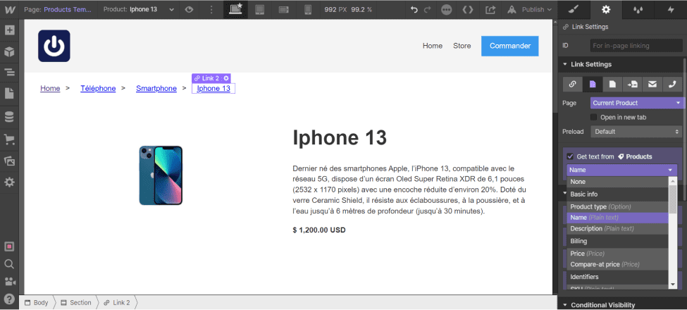This screenshot has height=310, width=687.
Task: Open the code export brackets icon
Action: coord(468,9)
